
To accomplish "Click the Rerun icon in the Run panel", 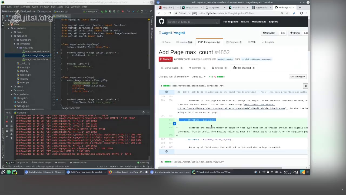I will [x=7, y=117].
